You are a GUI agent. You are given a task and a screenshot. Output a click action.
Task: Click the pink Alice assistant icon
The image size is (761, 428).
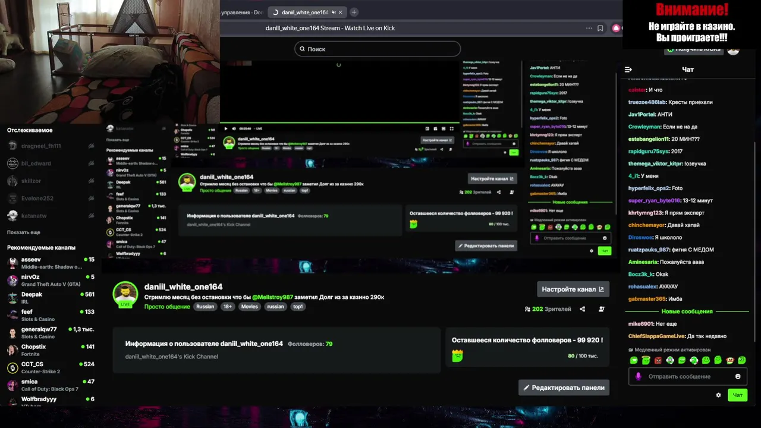(617, 28)
